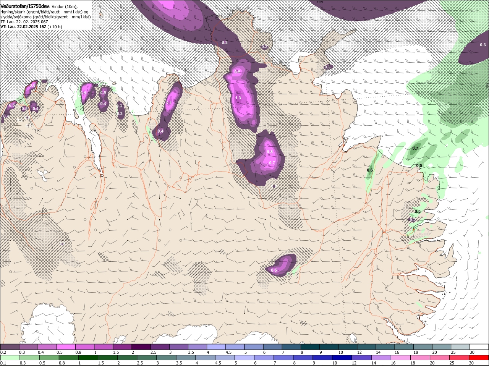Image resolution: width=489 pixels, height=366 pixels.
Task: Click the black "0.7" rain value in the green area
Action: point(415,148)
